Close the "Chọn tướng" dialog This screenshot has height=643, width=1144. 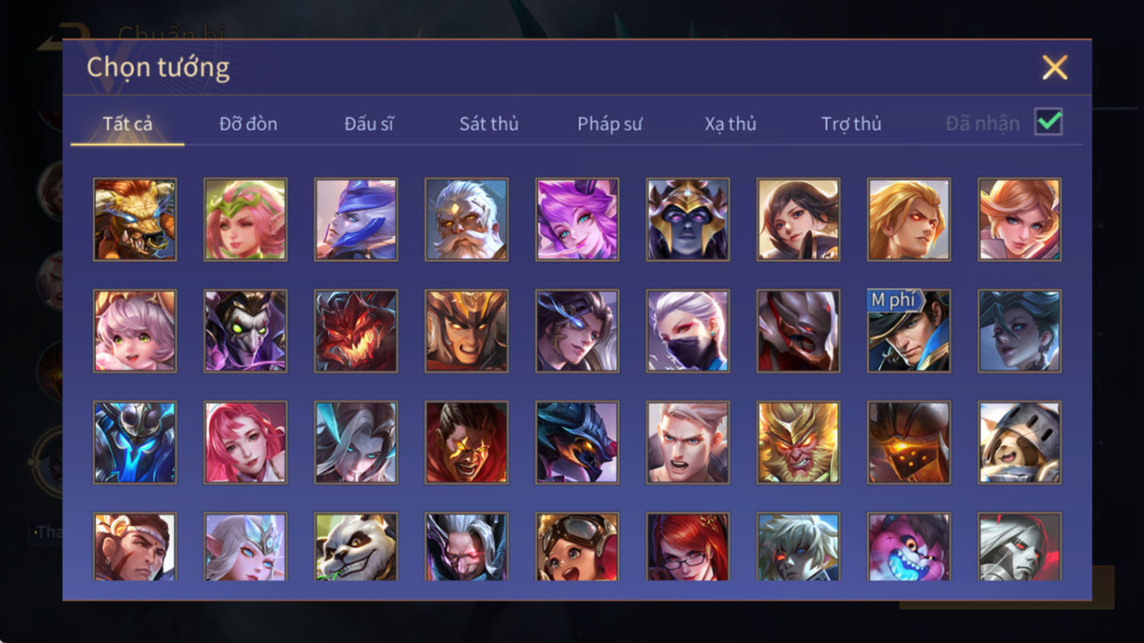(1054, 67)
